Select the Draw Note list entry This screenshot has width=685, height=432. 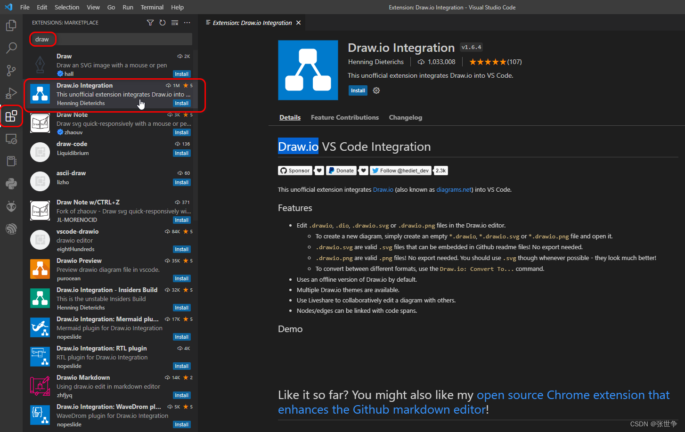pyautogui.click(x=111, y=123)
